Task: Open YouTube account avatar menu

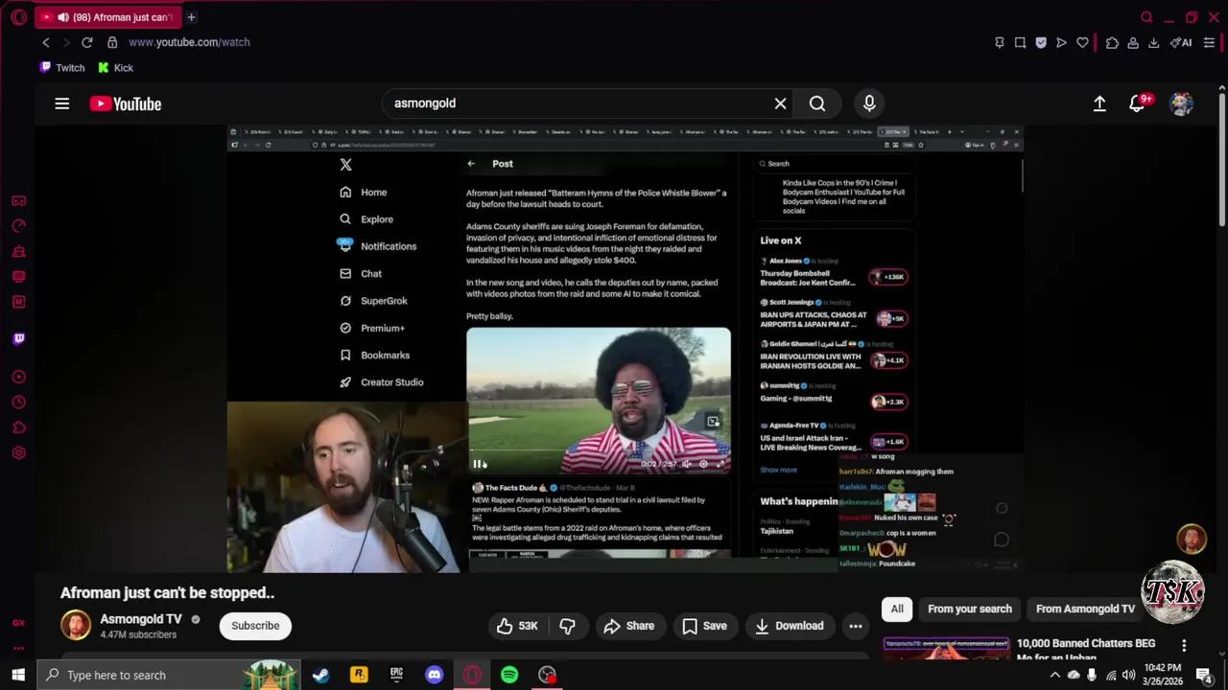Action: pyautogui.click(x=1181, y=103)
